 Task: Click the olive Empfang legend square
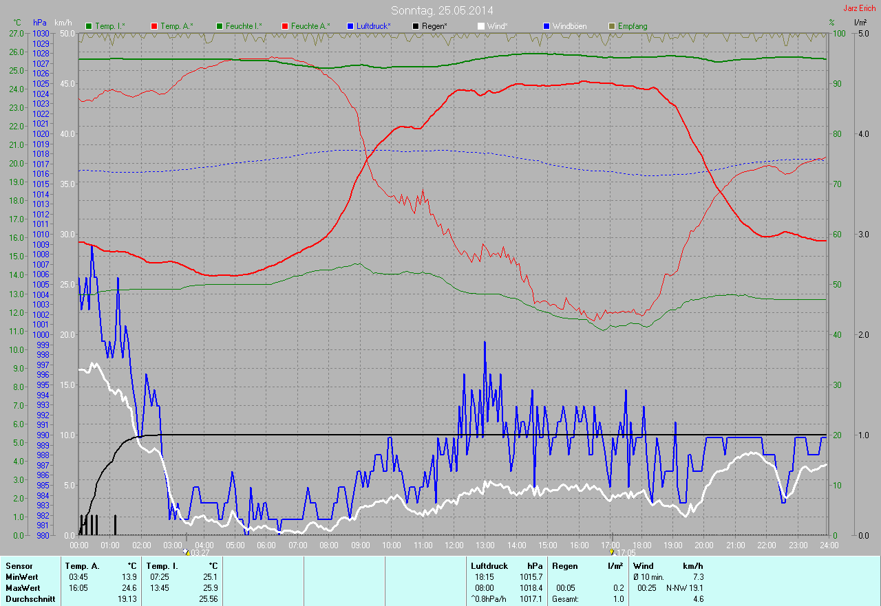[x=612, y=26]
